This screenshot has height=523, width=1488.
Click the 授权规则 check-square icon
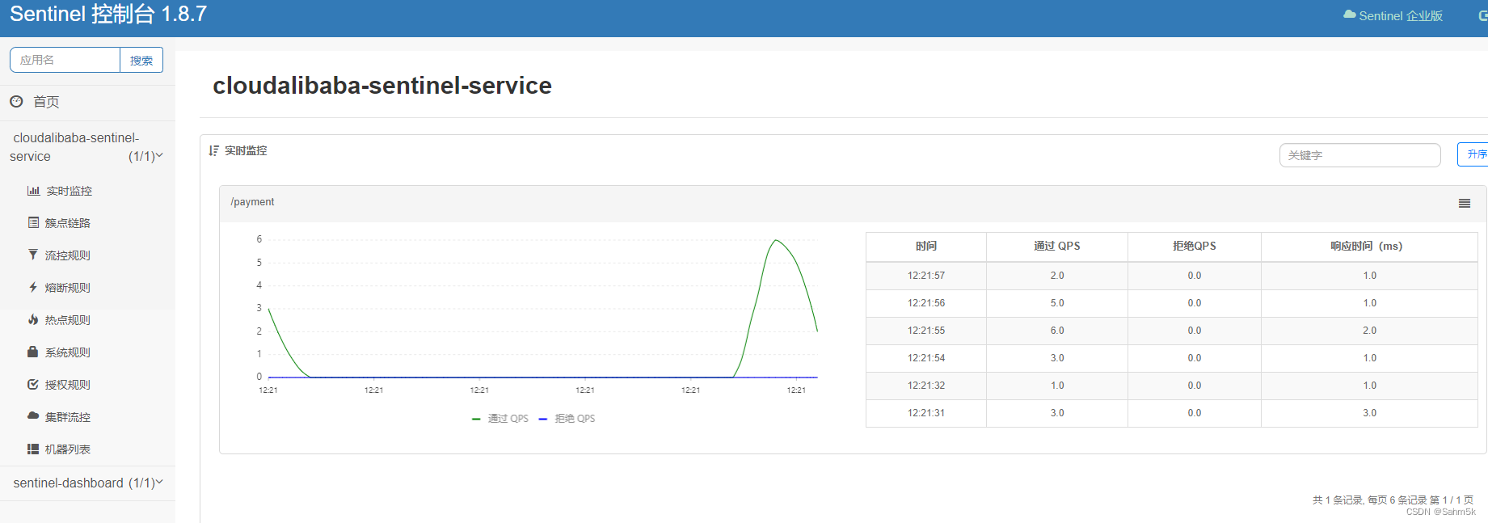click(33, 384)
